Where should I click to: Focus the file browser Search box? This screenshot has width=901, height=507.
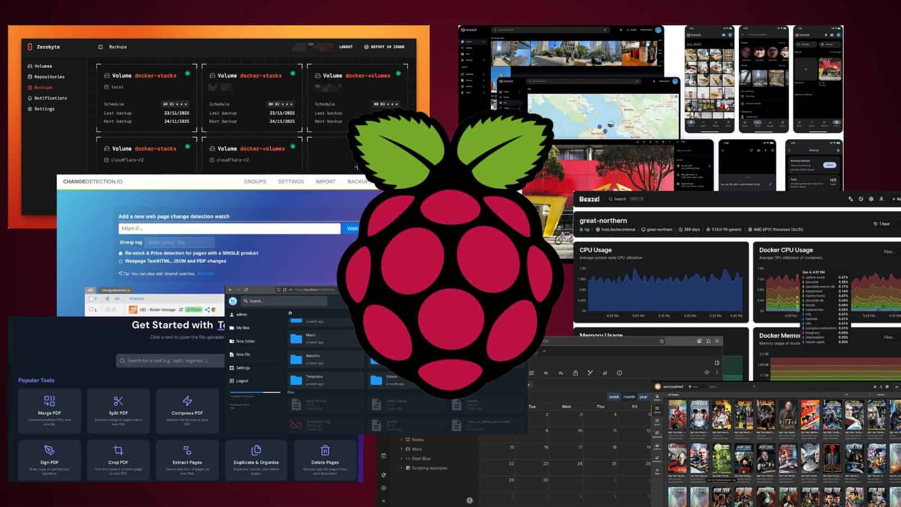point(284,301)
